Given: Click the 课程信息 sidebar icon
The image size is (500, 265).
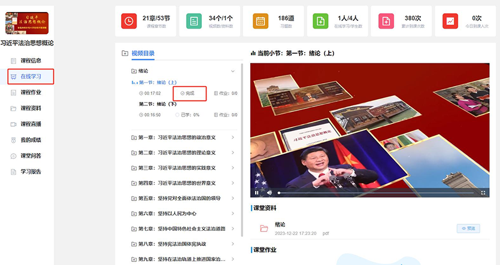Looking at the screenshot, I should tap(13, 60).
